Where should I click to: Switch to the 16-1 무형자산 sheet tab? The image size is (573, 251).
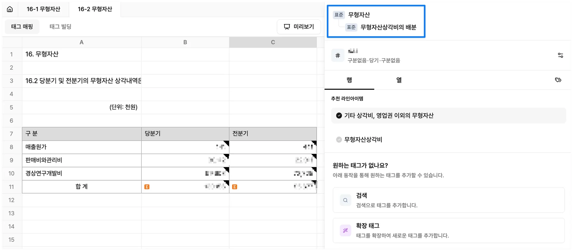pyautogui.click(x=43, y=9)
